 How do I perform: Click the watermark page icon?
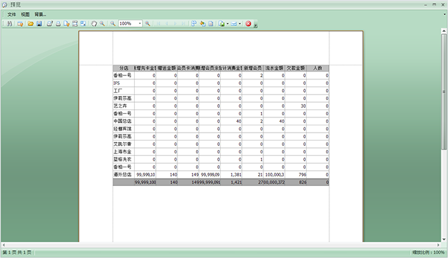coord(211,24)
